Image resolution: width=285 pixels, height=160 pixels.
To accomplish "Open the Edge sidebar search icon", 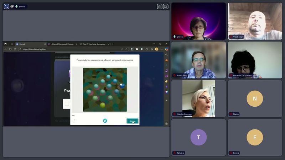I will pyautogui.click(x=166, y=55).
